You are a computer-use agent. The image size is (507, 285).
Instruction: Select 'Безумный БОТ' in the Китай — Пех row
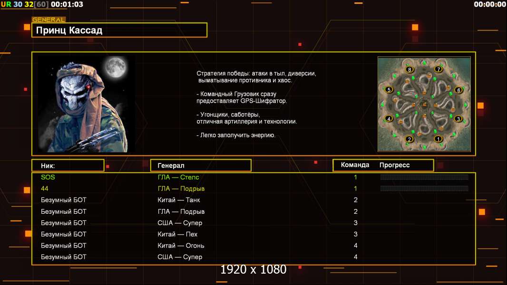click(64, 234)
